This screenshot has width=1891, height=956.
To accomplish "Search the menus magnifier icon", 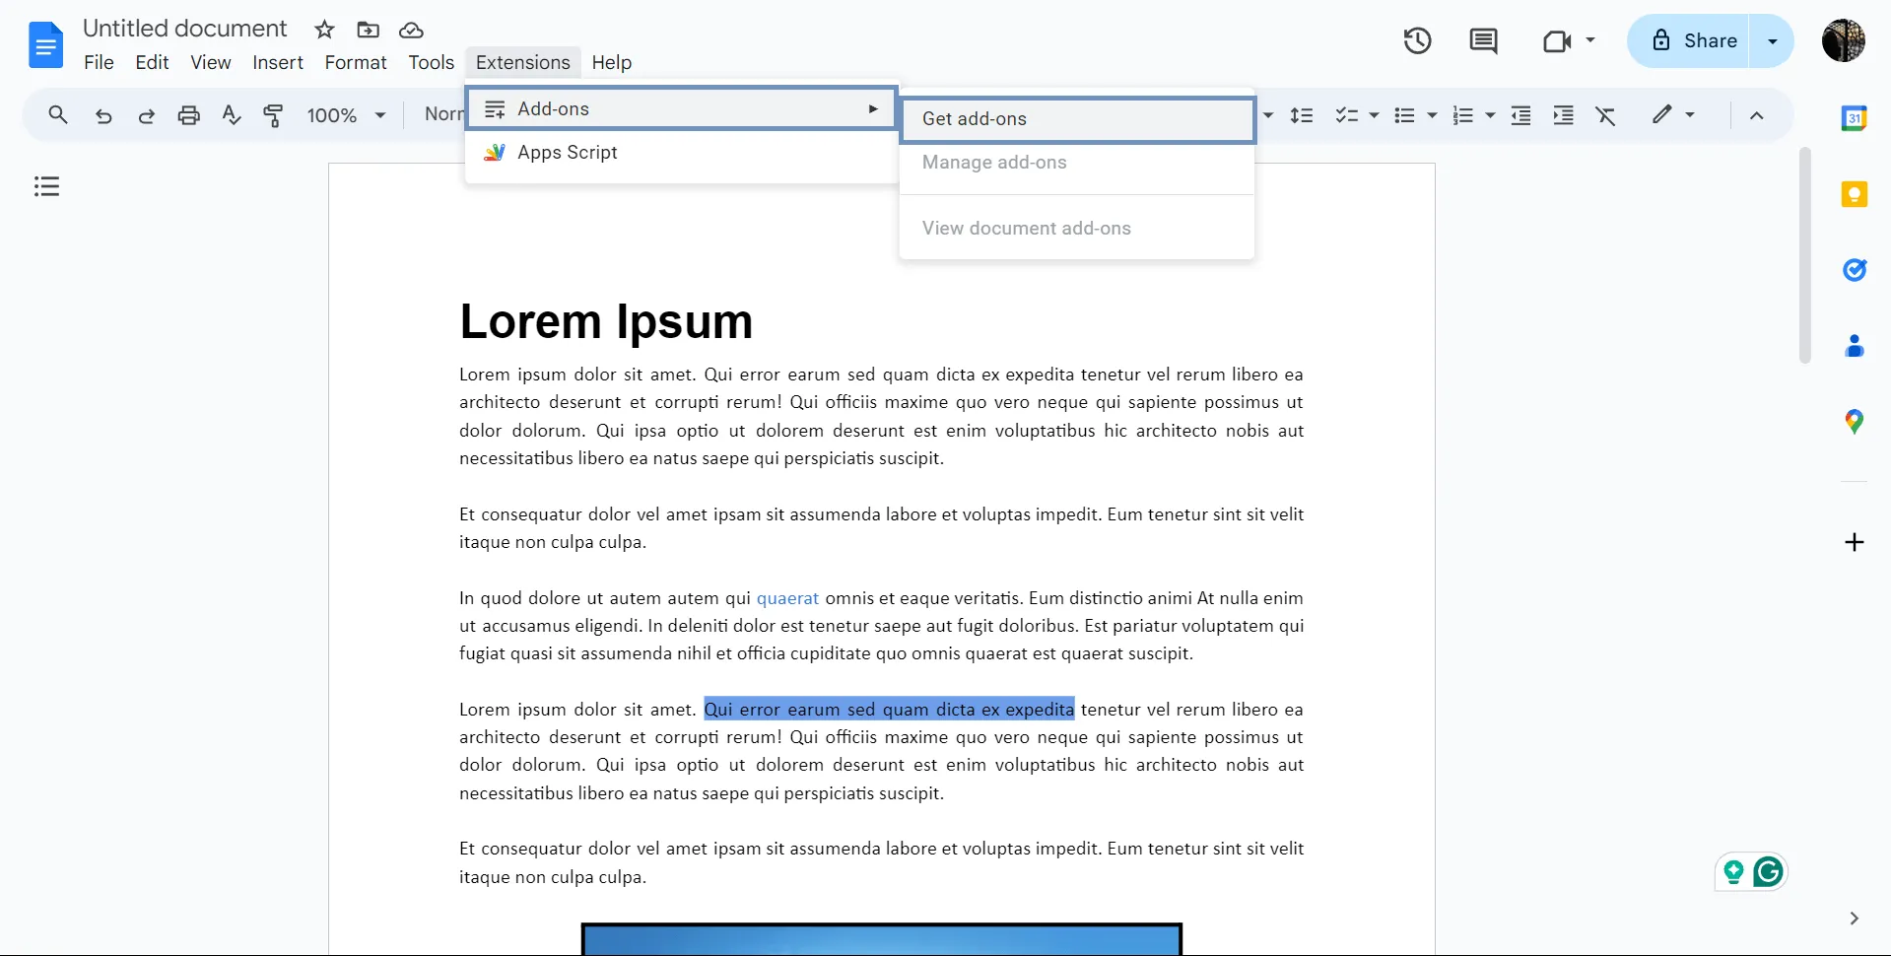I will 58,115.
